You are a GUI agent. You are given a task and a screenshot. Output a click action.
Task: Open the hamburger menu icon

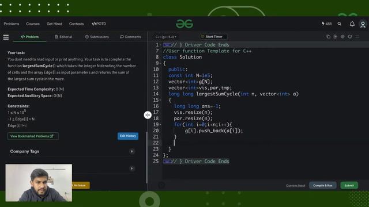pyautogui.click(x=6, y=37)
